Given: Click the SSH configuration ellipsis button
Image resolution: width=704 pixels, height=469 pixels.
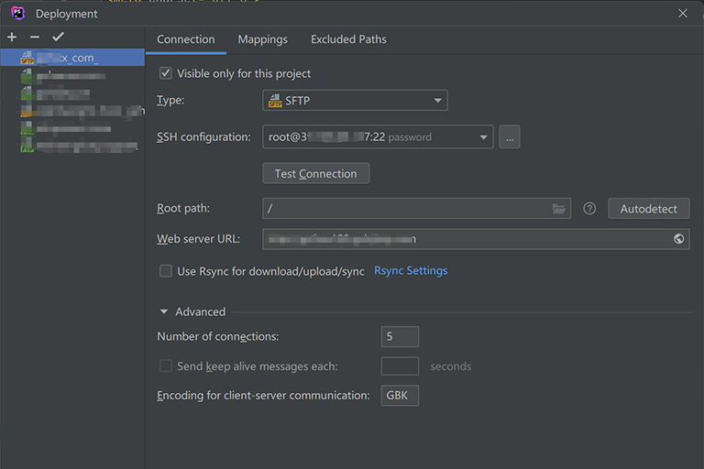Looking at the screenshot, I should click(x=511, y=137).
